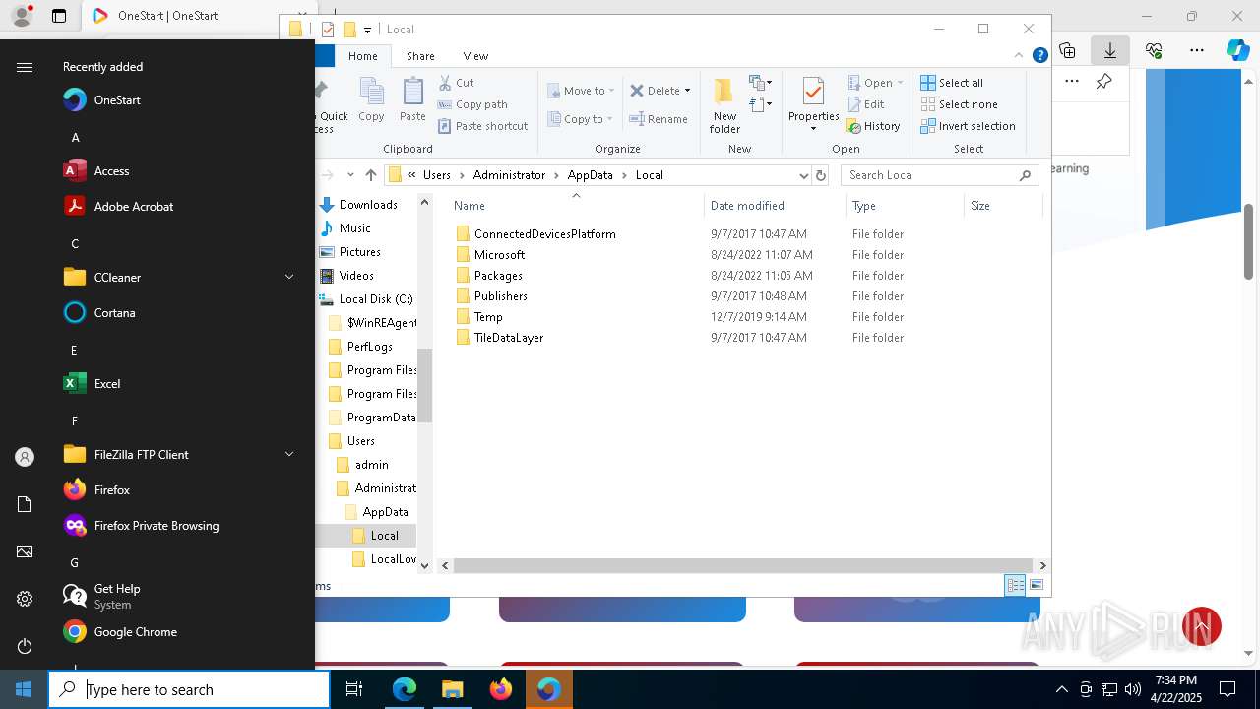Click horizontal scrollbar in file list
Viewport: 1260px width, 709px height.
(743, 565)
